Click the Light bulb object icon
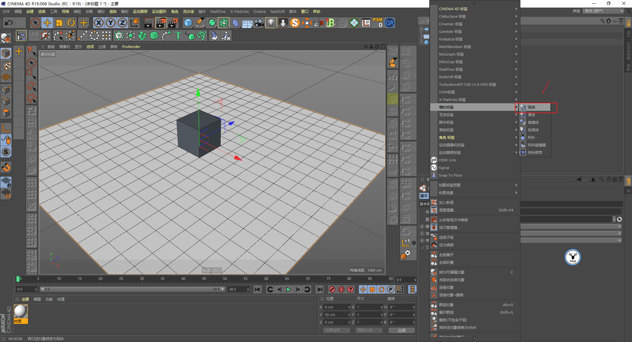Image resolution: width=632 pixels, height=342 pixels. coord(271,23)
